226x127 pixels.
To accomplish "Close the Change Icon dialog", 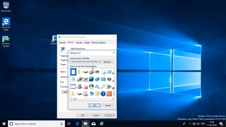I will tap(114, 53).
